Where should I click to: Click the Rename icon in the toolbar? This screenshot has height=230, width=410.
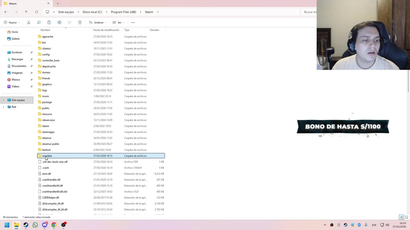(59, 22)
